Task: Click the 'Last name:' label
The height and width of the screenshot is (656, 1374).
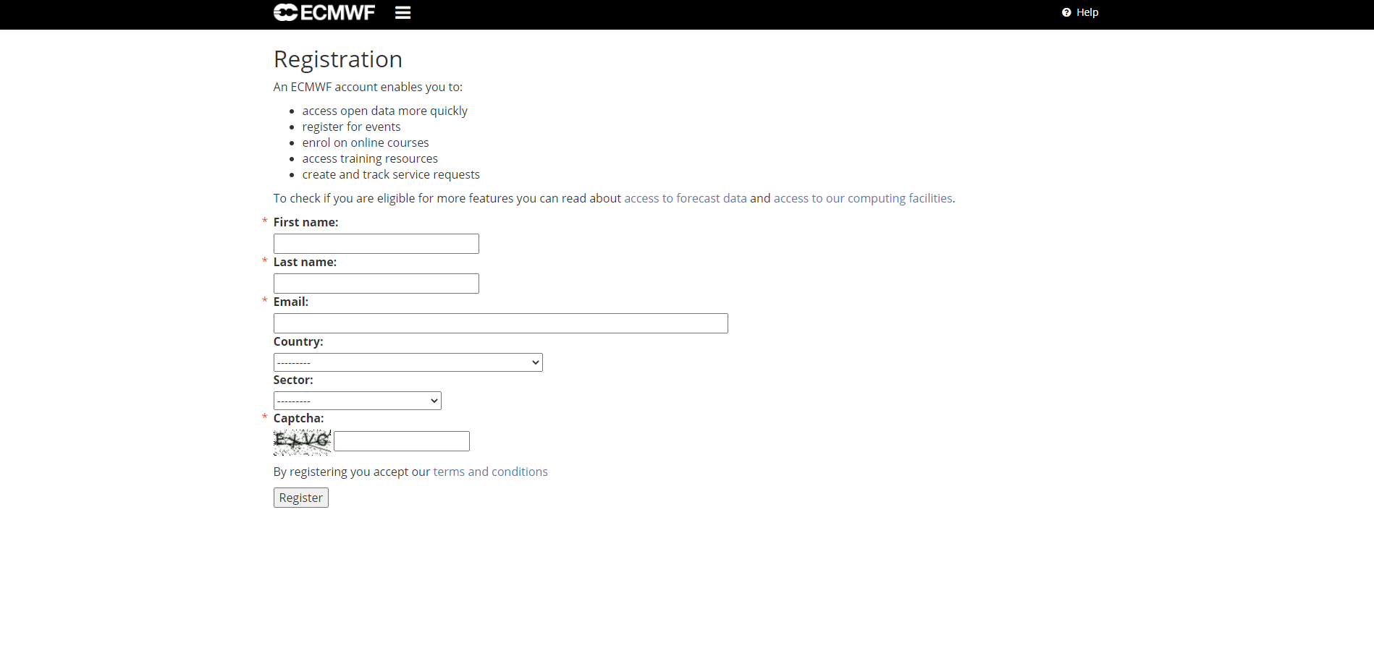Action: point(305,262)
